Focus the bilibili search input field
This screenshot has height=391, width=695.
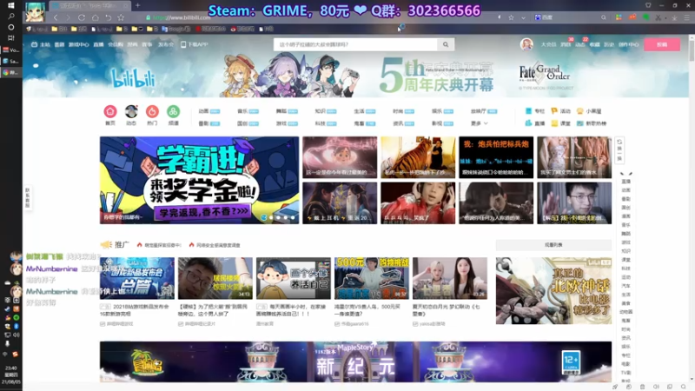[x=355, y=44]
